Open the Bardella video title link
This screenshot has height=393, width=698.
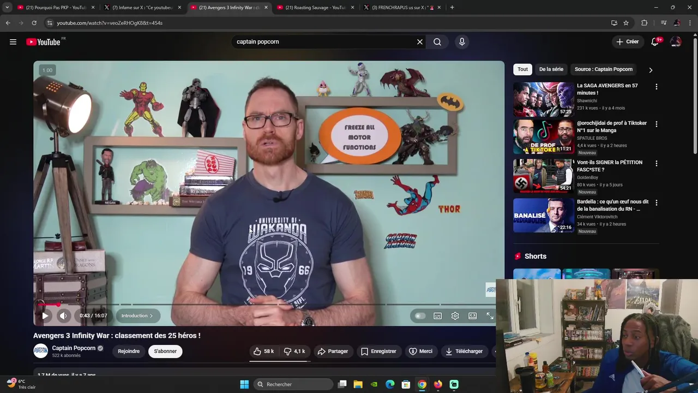click(612, 205)
